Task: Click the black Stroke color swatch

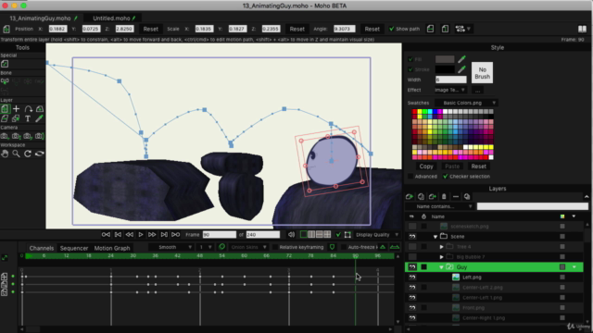Action: (x=445, y=69)
